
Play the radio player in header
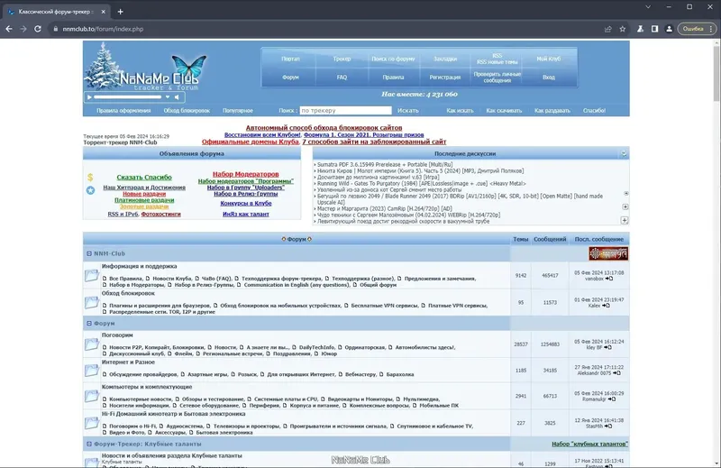(89, 97)
